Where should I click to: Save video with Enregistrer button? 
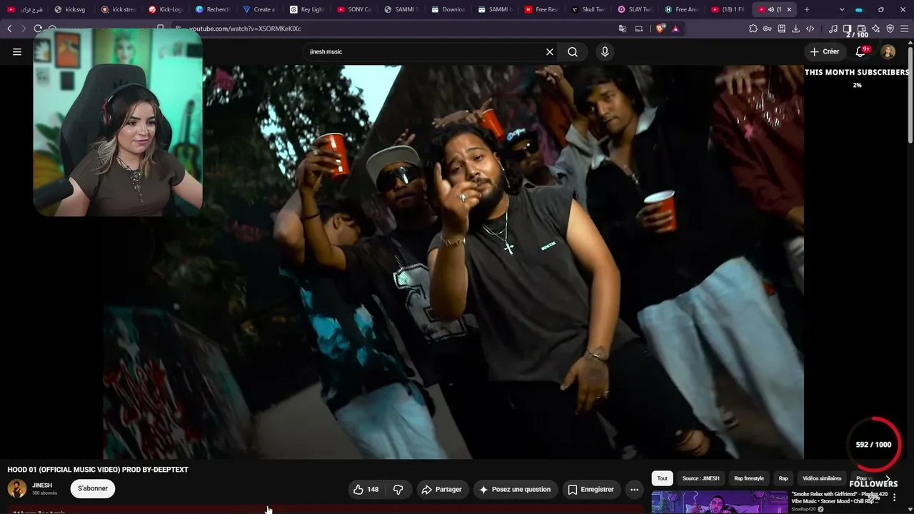click(591, 489)
